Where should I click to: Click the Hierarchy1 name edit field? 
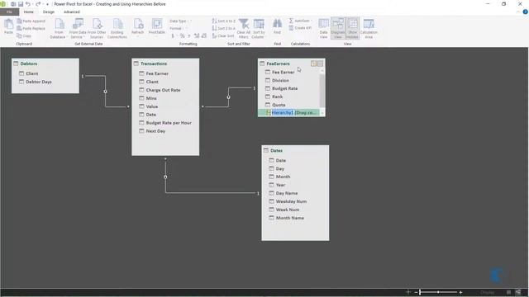pyautogui.click(x=283, y=112)
